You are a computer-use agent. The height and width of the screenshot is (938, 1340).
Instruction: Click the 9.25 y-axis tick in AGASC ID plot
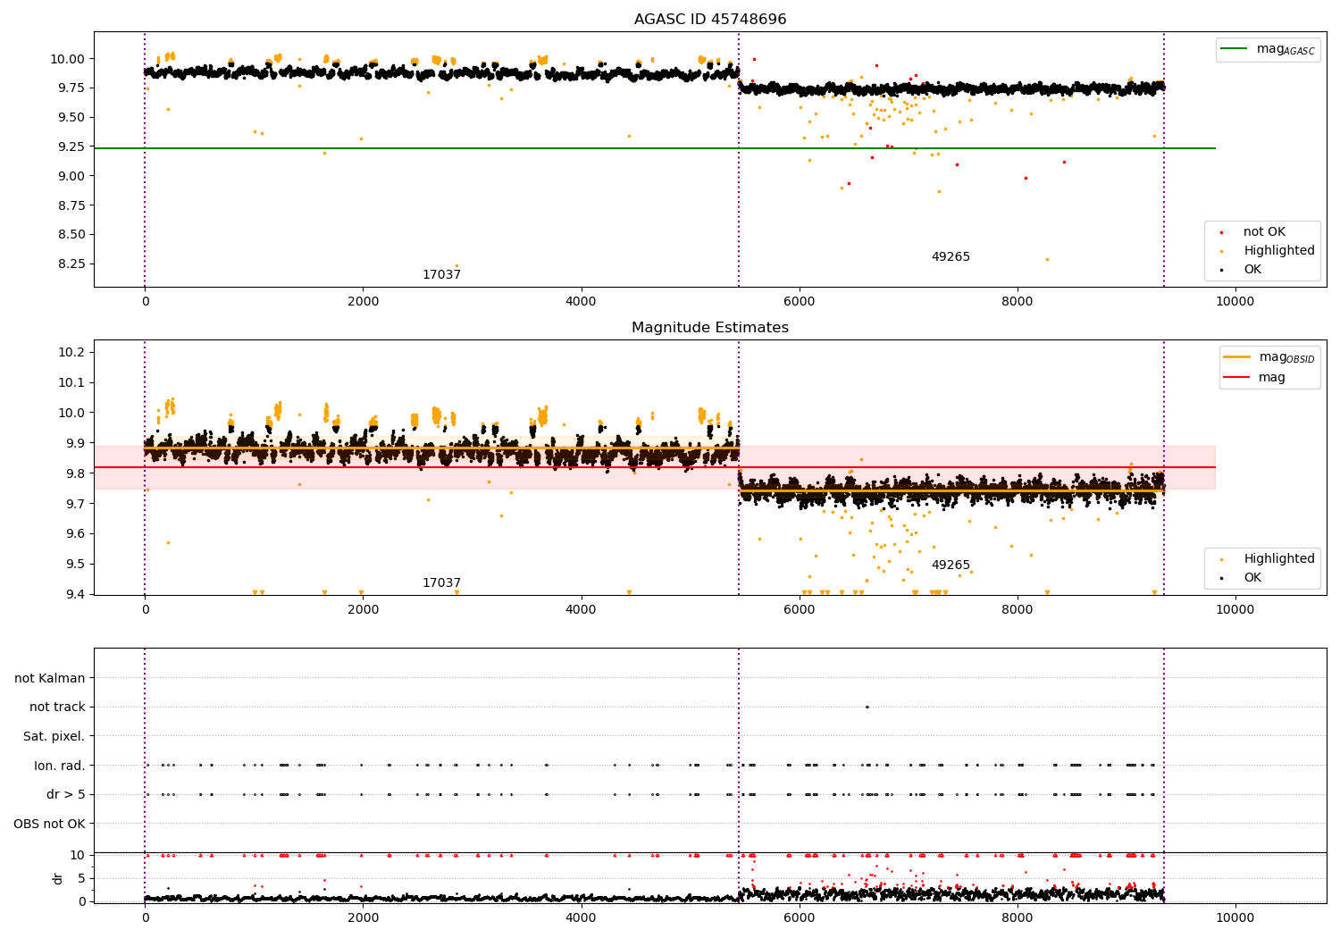click(x=72, y=147)
